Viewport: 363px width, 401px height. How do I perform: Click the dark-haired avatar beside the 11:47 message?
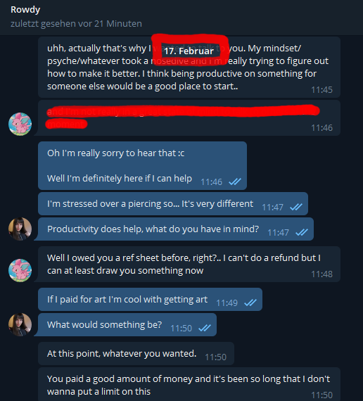point(20,229)
